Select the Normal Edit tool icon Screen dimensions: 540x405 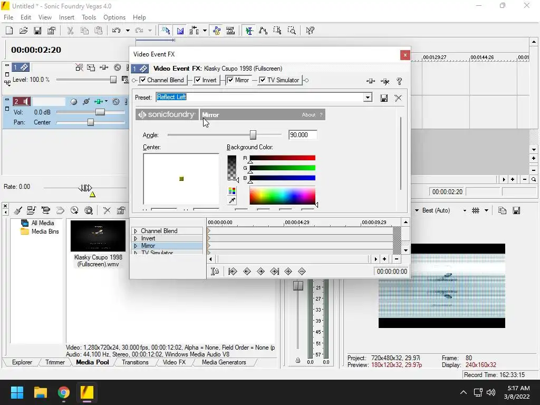[249, 31]
